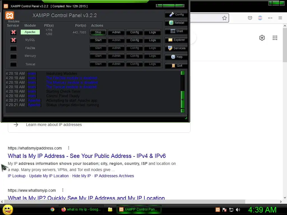Open file manager from taskbar
Screen dimensions: 287x215
[110, 209]
